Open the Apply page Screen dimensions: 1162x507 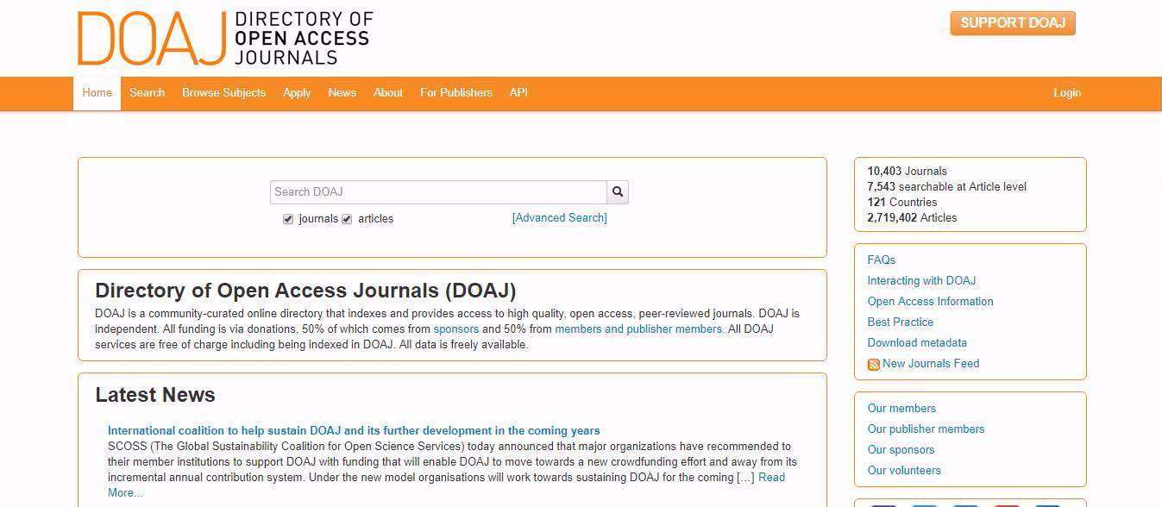pyautogui.click(x=297, y=93)
